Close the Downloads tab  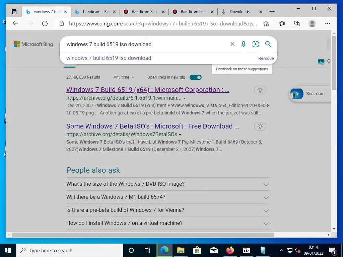coord(261,12)
